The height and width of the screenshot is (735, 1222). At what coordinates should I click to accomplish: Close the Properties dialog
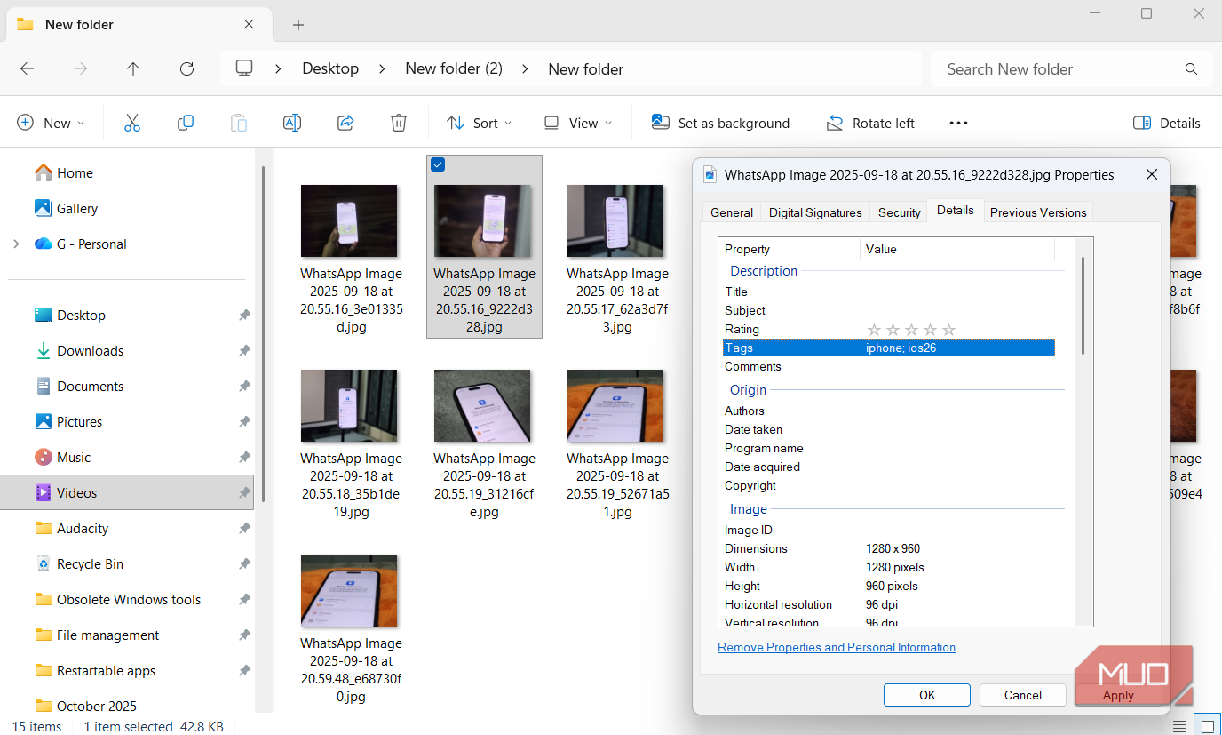(1152, 174)
